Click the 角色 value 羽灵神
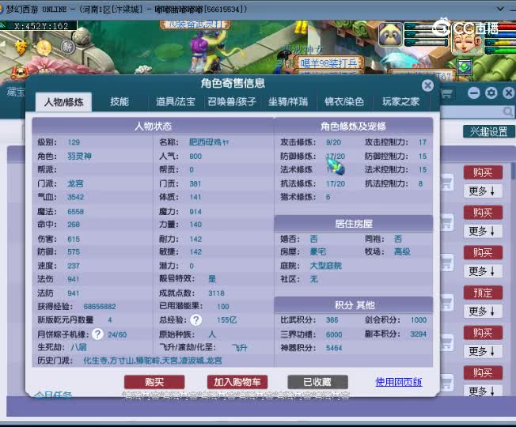516x427 pixels. (x=80, y=156)
